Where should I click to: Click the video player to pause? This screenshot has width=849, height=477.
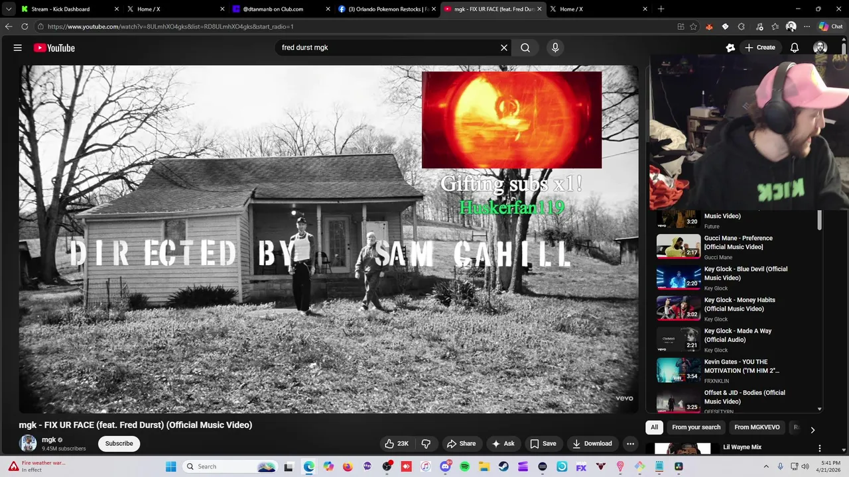328,238
